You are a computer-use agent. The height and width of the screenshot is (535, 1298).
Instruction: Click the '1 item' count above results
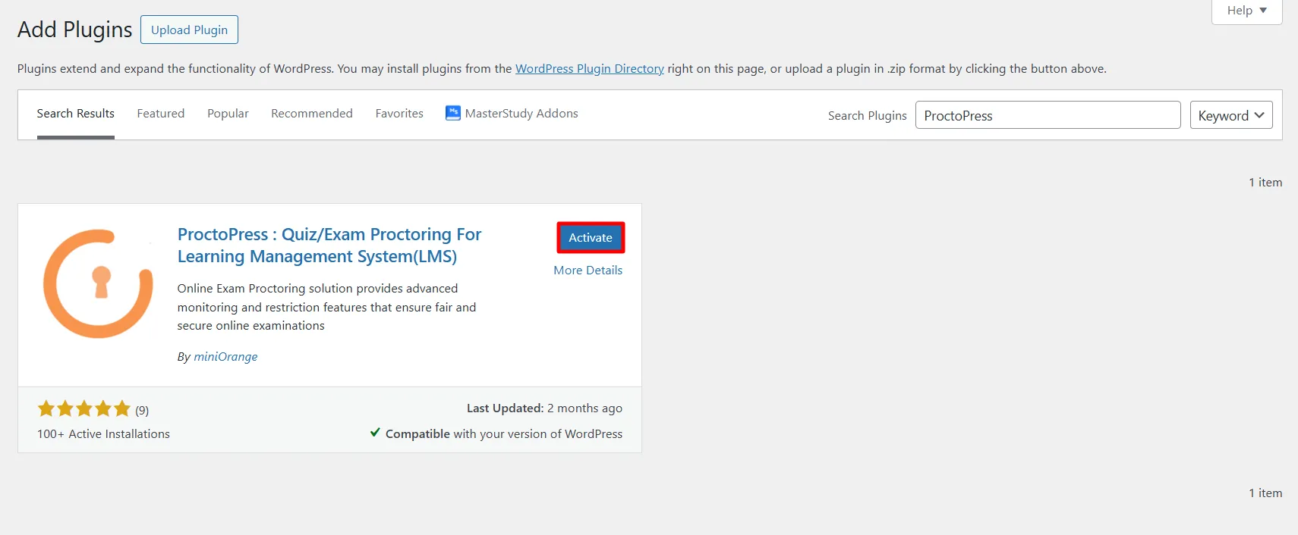click(x=1265, y=183)
